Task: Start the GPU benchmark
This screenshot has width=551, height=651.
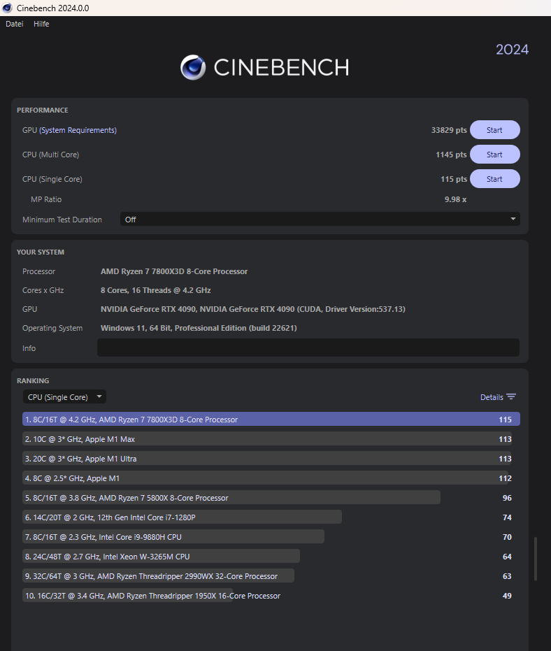Action: [494, 130]
